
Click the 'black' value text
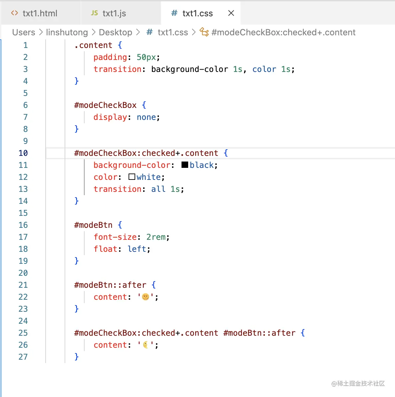point(201,165)
